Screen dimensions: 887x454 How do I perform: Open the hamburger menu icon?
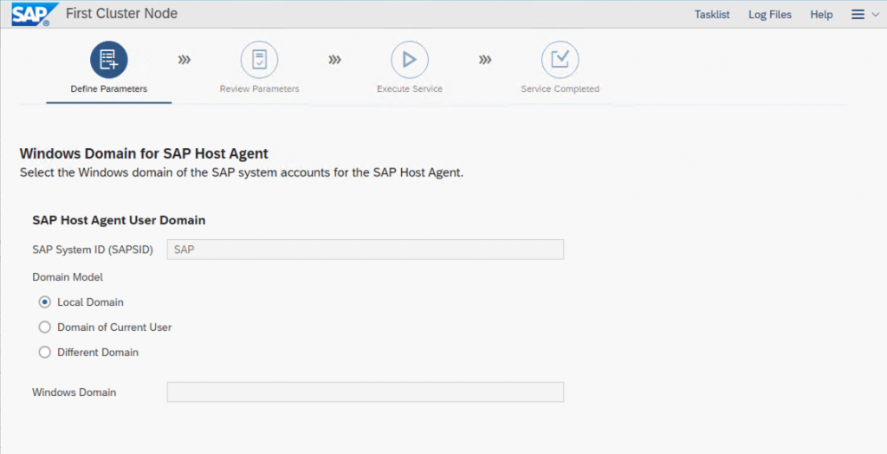858,15
